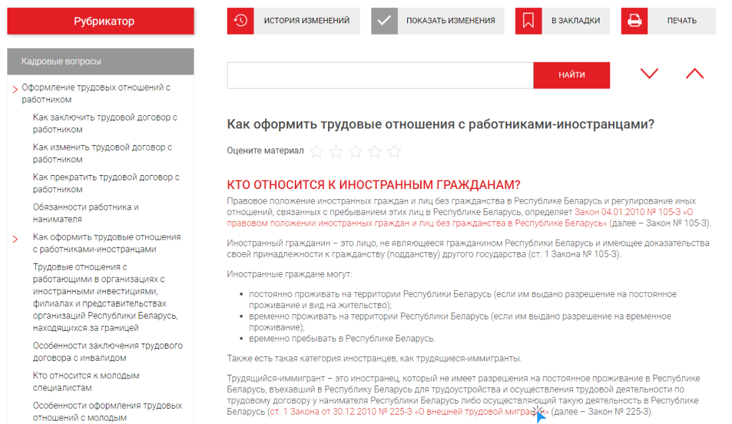The image size is (732, 424).
Task: Rate the material five stars
Action: pyautogui.click(x=395, y=152)
